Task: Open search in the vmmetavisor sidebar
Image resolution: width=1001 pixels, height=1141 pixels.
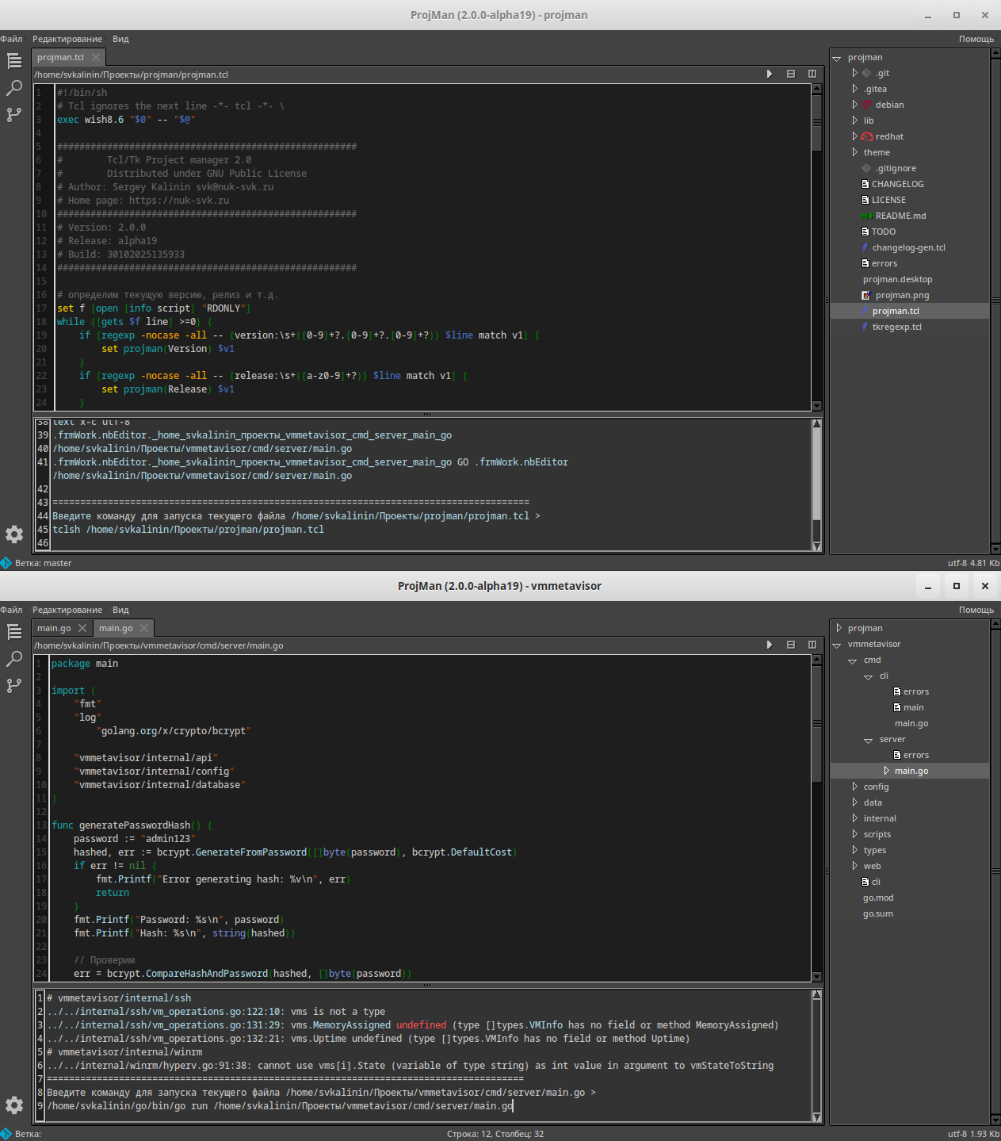Action: click(x=13, y=659)
